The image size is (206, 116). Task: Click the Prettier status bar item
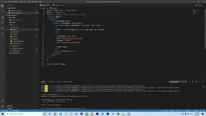pyautogui.click(x=195, y=111)
